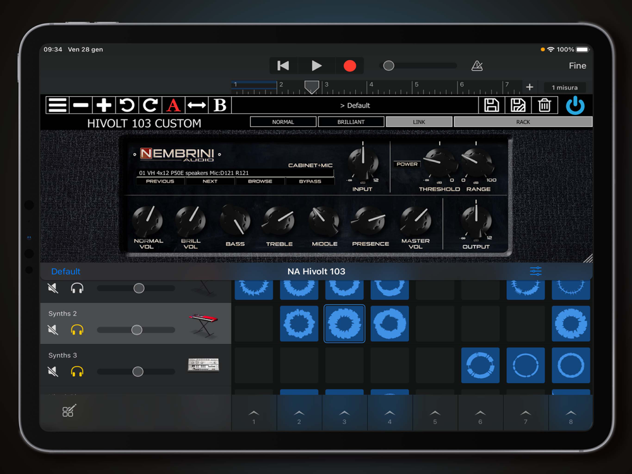Viewport: 632px width, 474px height.
Task: Select the NORMAL channel tab
Action: [283, 122]
